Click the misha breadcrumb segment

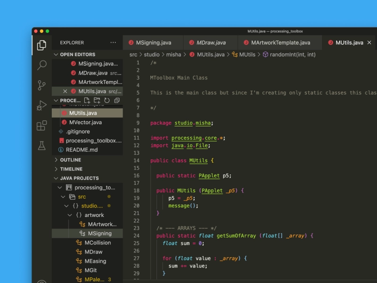click(x=173, y=55)
